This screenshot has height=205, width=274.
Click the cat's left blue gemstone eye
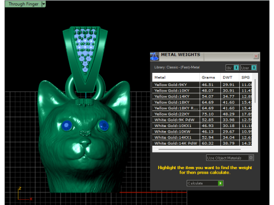tap(67, 125)
